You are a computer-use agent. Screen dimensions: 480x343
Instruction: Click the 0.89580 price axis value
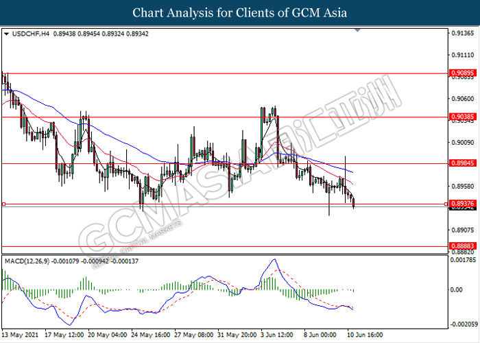pos(463,186)
